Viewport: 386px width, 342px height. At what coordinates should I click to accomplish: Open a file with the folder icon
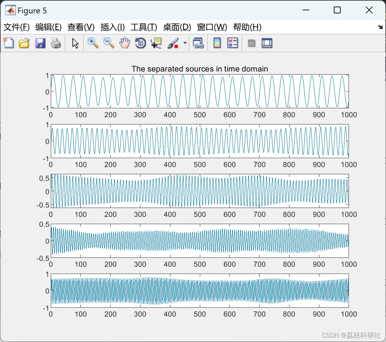[x=24, y=43]
